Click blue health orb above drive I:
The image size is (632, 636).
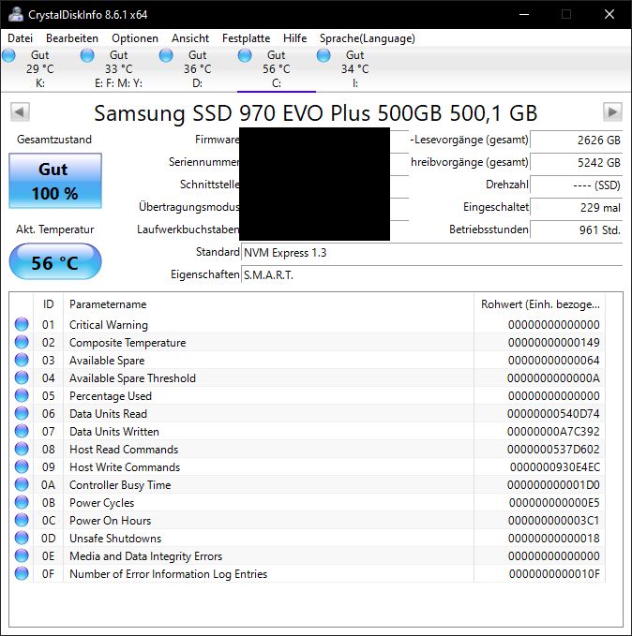click(x=324, y=55)
